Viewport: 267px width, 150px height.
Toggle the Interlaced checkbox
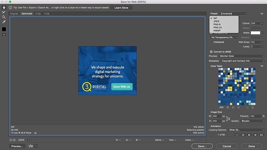211,42
